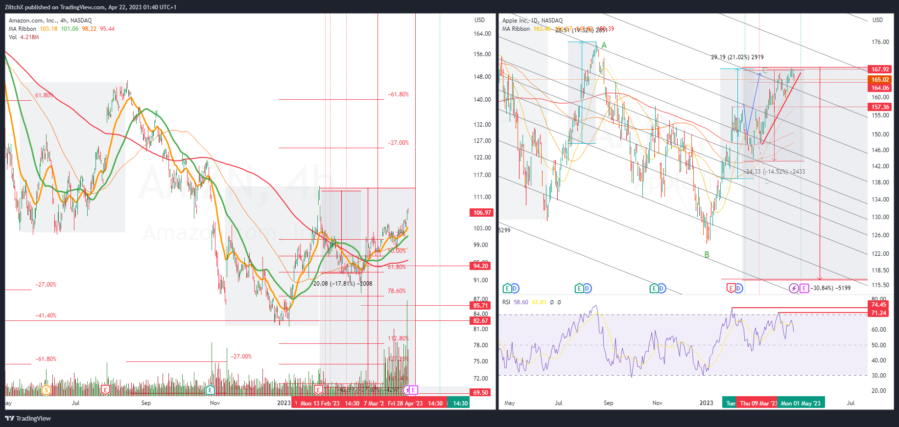This screenshot has width=899, height=427.
Task: Click the purple upcoming E earnings marker on Amazon chart
Action: [x=414, y=390]
